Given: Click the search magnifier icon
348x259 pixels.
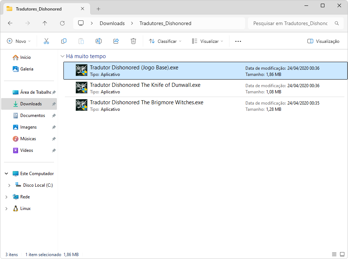Looking at the screenshot, I should 337,23.
